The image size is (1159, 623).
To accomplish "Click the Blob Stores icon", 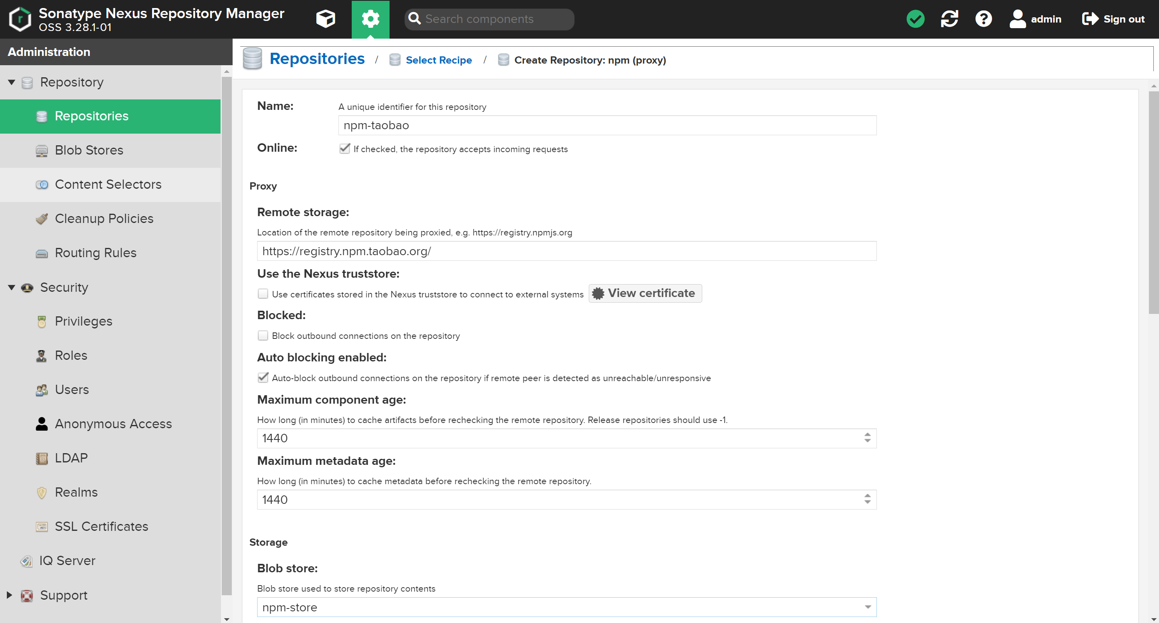I will pyautogui.click(x=41, y=151).
